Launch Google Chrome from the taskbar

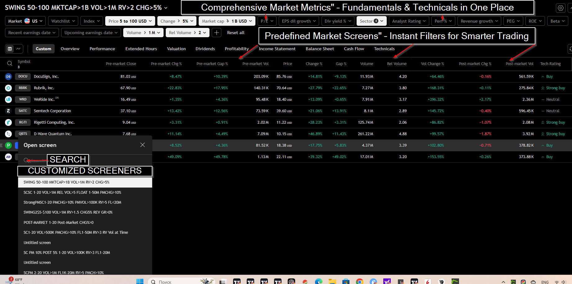pos(359,282)
